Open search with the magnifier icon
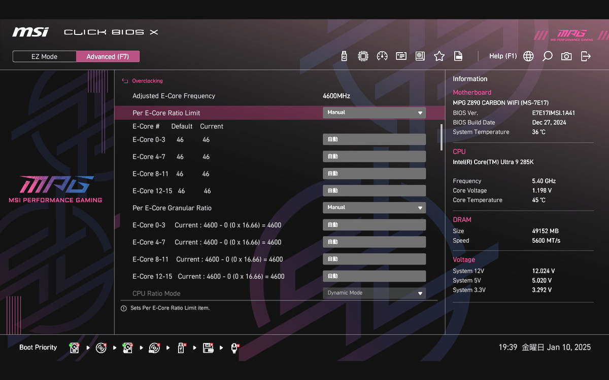This screenshot has width=609, height=380. point(547,56)
